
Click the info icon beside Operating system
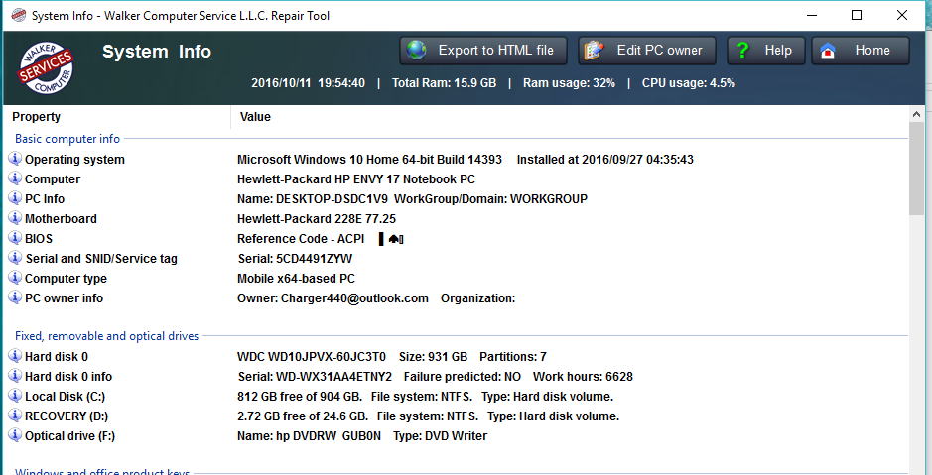click(15, 159)
